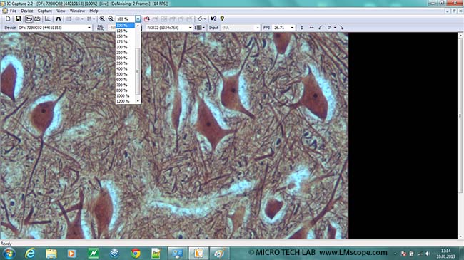Open the FPS 26.71 frame rate dropdown
Image resolution: width=464 pixels, height=260 pixels.
[x=283, y=28]
